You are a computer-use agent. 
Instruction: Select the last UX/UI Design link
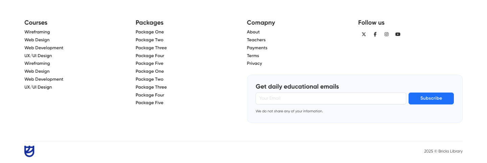pyautogui.click(x=38, y=87)
